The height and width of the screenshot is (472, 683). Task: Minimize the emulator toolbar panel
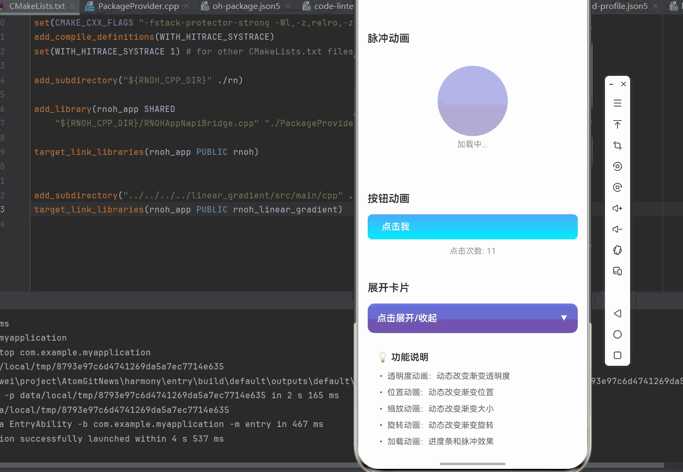coord(611,84)
